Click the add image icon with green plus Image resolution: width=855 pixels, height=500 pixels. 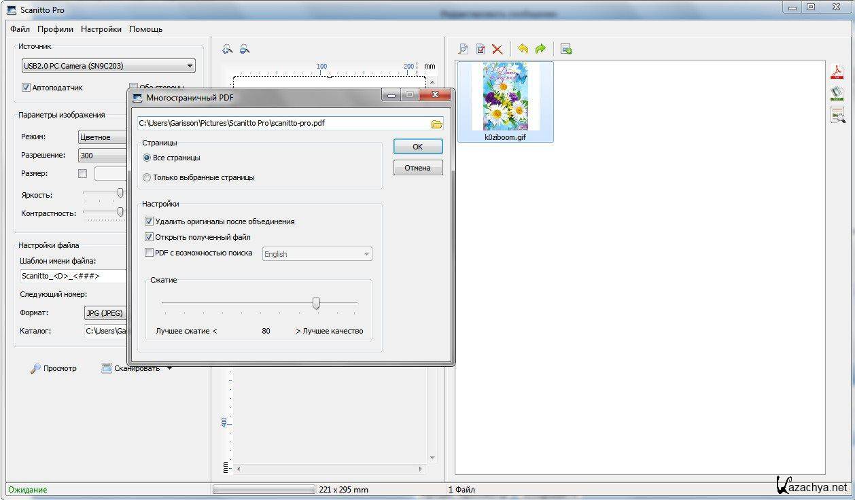[566, 49]
